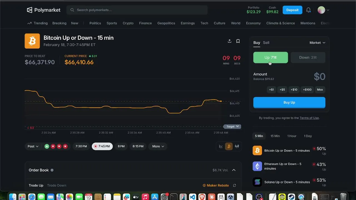This screenshot has width=356, height=200.
Task: Add +$100 to amount
Action: [307, 90]
